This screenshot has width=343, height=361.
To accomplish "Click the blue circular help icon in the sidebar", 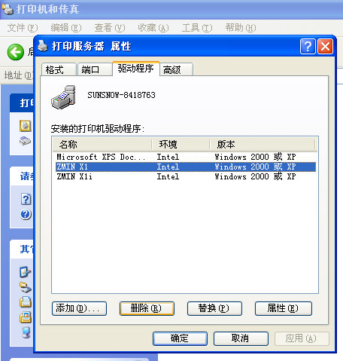I will (26, 214).
